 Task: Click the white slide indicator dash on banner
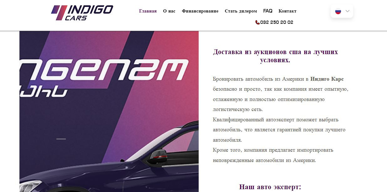pos(61,139)
